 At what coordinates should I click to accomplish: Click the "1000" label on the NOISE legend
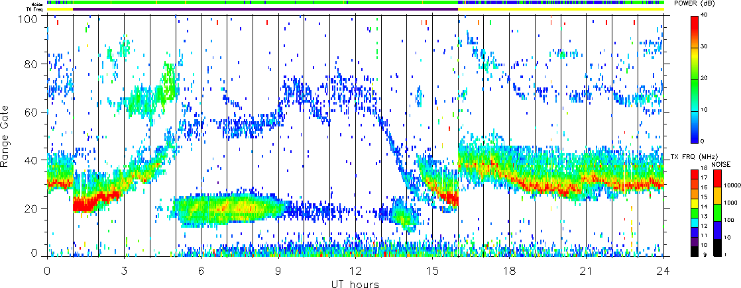click(x=730, y=203)
